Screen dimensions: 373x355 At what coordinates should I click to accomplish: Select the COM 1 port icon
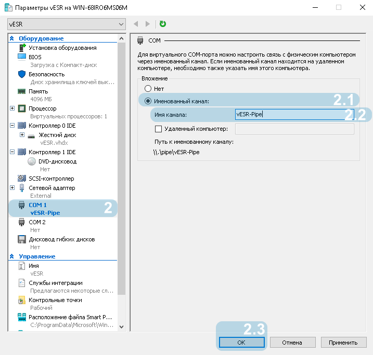coord(22,205)
